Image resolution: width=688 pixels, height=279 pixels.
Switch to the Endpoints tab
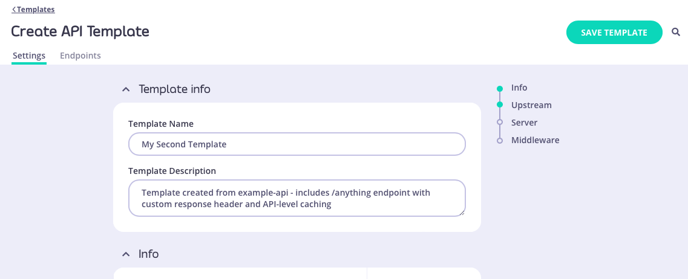point(80,56)
